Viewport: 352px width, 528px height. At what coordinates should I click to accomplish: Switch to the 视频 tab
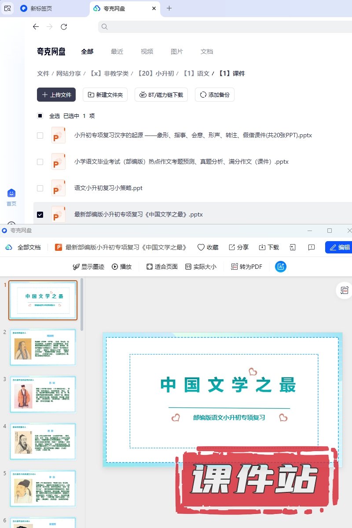147,51
